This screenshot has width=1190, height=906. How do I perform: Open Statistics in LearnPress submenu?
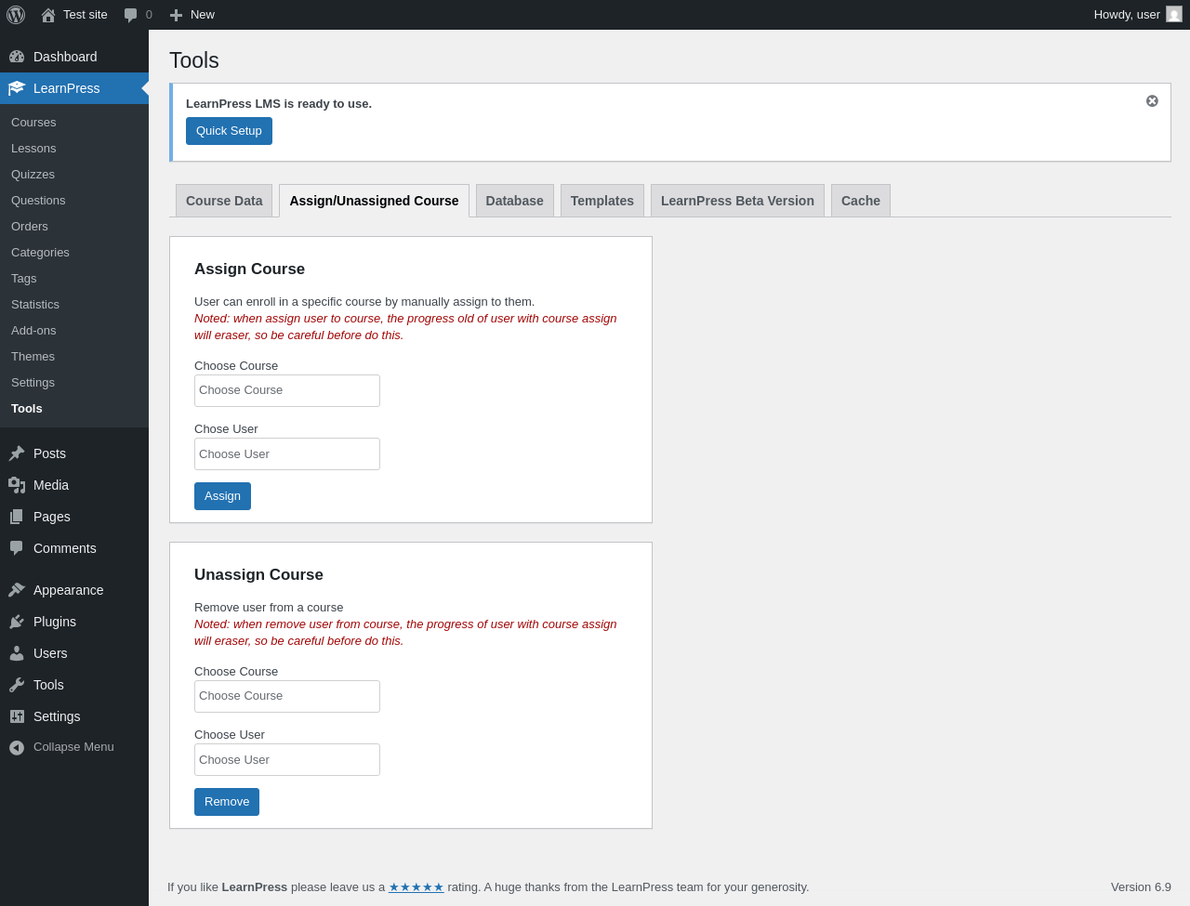click(x=35, y=305)
